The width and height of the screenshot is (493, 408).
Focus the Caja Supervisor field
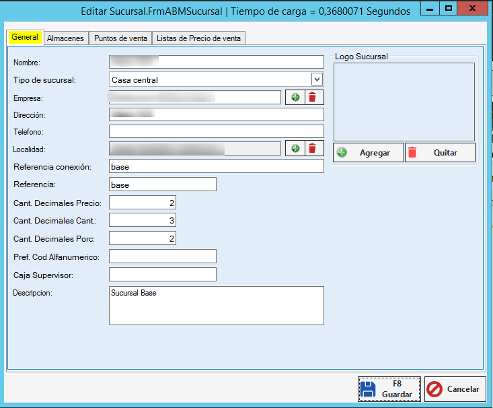click(x=162, y=274)
